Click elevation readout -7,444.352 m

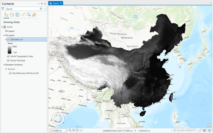(x=144, y=131)
